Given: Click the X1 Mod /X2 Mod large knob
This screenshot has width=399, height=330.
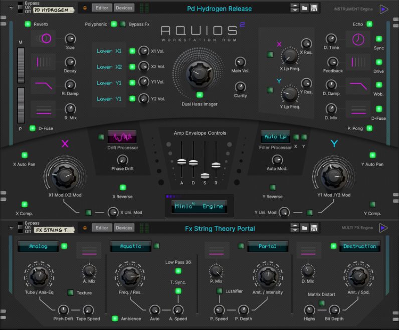Looking at the screenshot, I should [65, 176].
